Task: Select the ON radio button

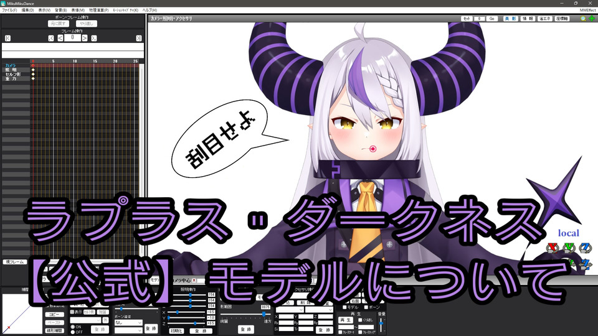Action: pos(72,327)
